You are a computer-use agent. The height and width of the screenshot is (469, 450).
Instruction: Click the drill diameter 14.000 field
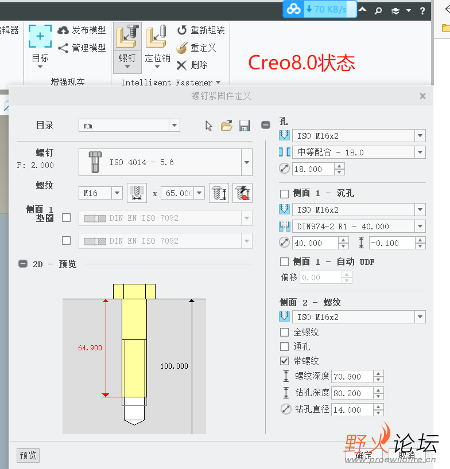352,409
